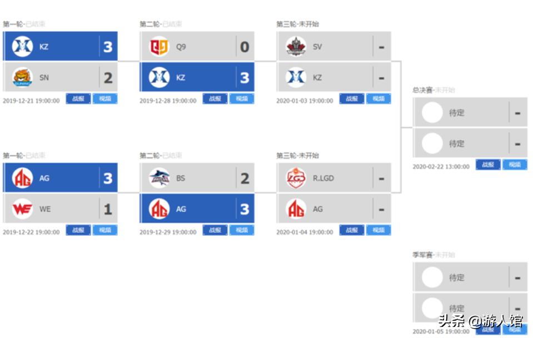The height and width of the screenshot is (338, 533).
Task: Click 战报 for the 总决赛 grand final
Action: pos(487,166)
